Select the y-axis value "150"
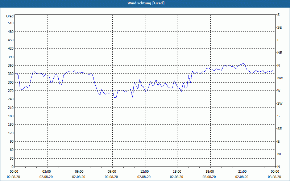The width and height of the screenshot is (290, 181). (x=11, y=124)
